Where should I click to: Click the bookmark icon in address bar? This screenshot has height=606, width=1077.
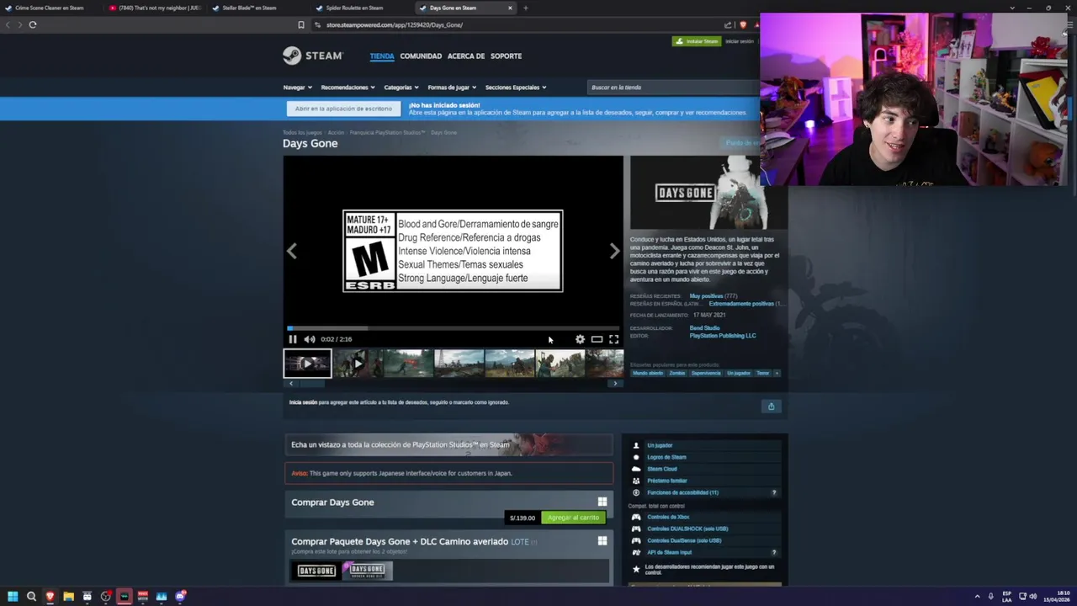pyautogui.click(x=301, y=24)
